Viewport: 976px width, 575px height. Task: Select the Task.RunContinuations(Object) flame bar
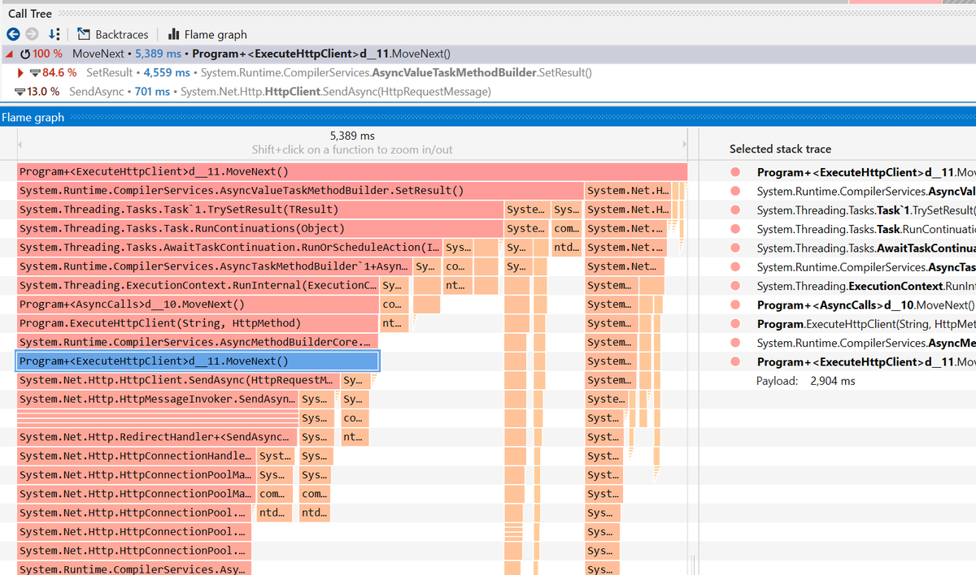(259, 228)
